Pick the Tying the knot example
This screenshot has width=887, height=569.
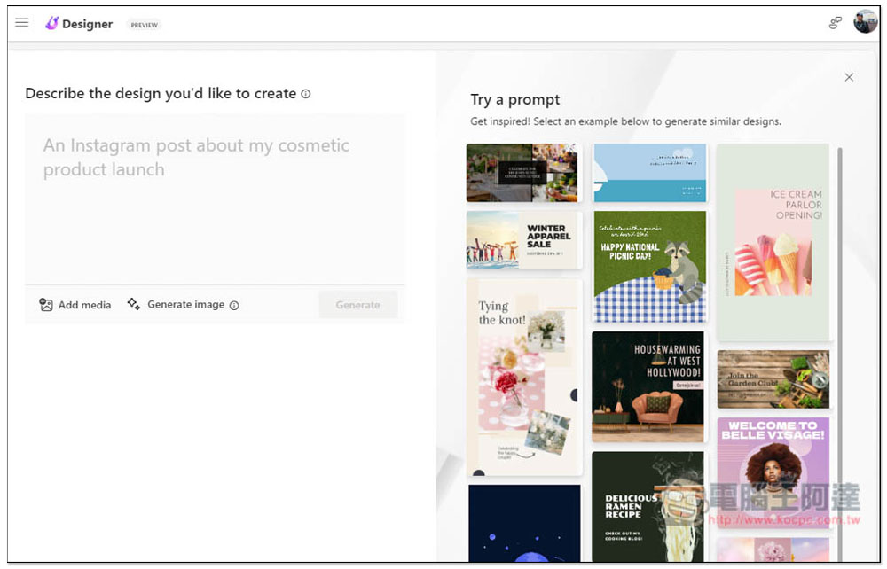pyautogui.click(x=523, y=377)
